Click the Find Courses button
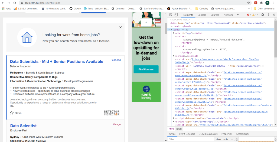This screenshot has height=142, width=277. point(146,69)
